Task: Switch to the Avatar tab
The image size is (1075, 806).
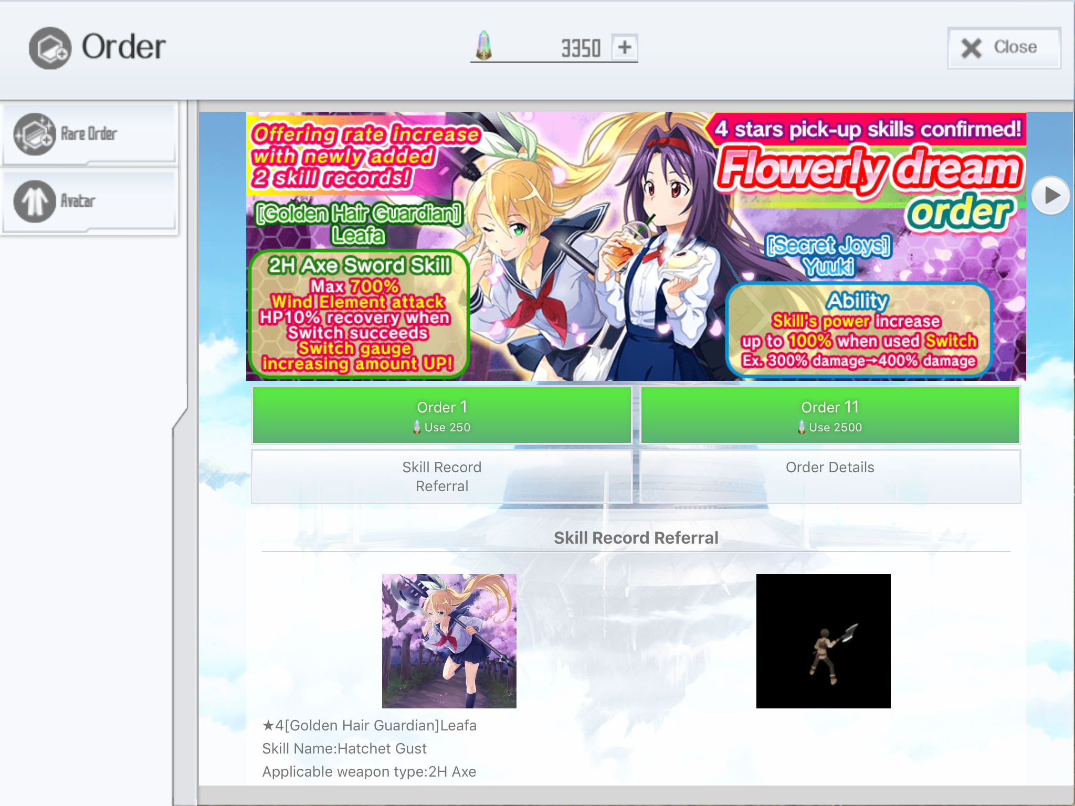Action: pyautogui.click(x=89, y=201)
